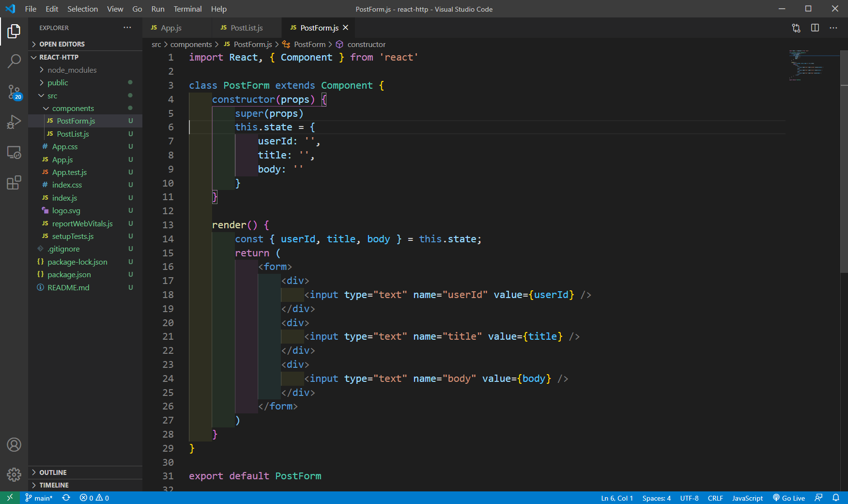Change the CRLF end of line sequence
848x504 pixels.
(x=715, y=498)
